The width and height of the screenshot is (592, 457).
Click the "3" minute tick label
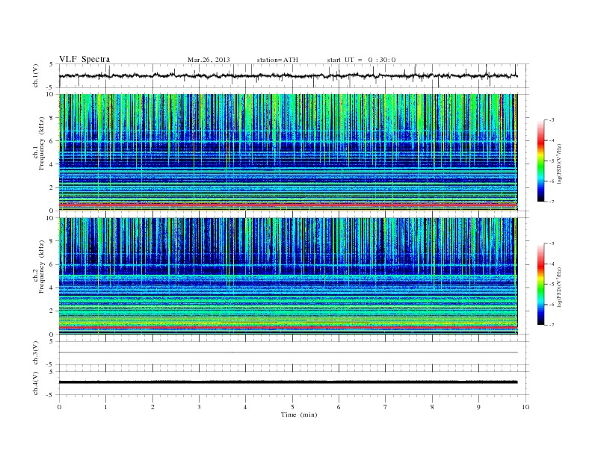point(199,407)
